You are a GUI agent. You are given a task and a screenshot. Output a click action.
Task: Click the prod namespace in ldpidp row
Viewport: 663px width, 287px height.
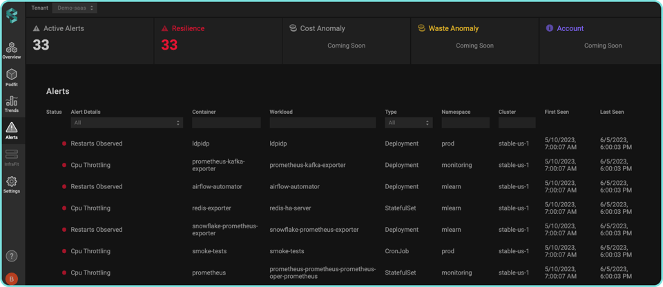[x=448, y=143]
